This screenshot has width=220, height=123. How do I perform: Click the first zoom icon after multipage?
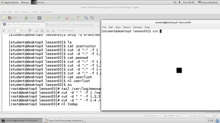coord(37,30)
